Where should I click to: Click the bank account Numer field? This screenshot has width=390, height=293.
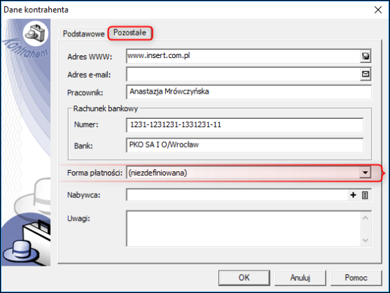pyautogui.click(x=244, y=125)
